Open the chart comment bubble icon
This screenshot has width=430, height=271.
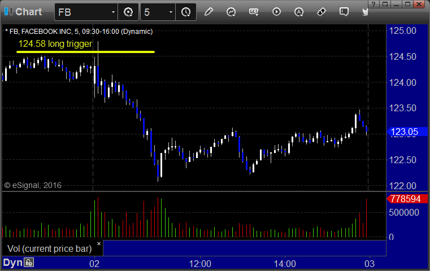click(344, 12)
